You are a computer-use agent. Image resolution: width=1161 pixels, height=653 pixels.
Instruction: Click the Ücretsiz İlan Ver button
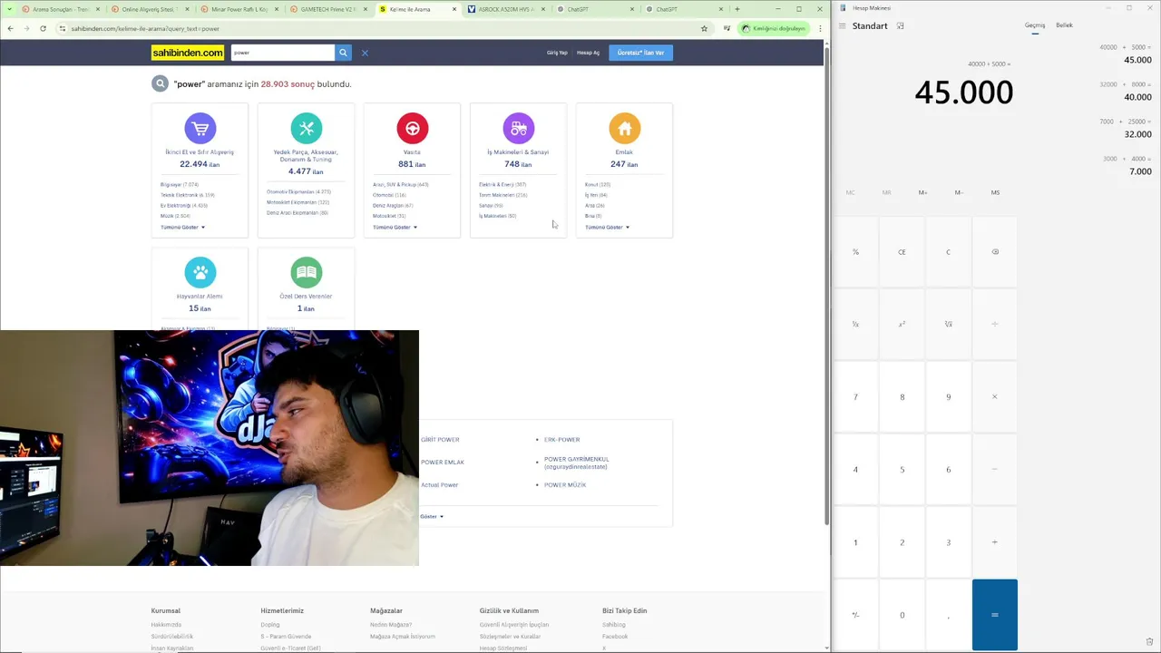(640, 53)
